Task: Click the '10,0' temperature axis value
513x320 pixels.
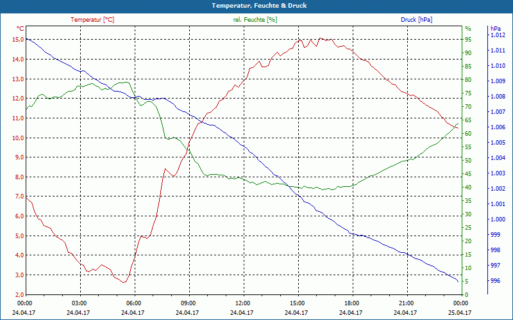Action: tap(18, 138)
